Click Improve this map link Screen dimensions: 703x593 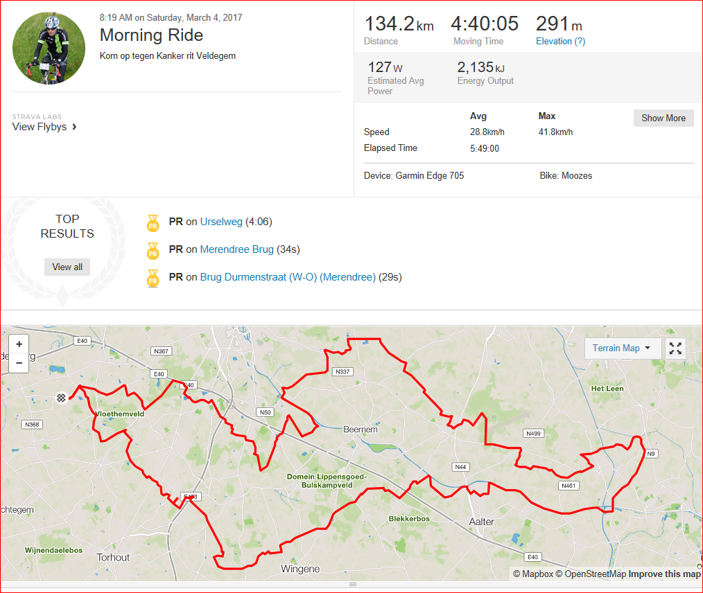pyautogui.click(x=664, y=574)
